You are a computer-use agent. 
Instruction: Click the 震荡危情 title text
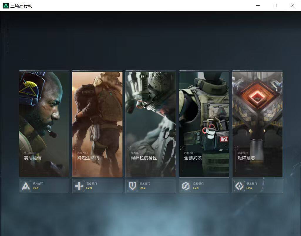point(33,158)
